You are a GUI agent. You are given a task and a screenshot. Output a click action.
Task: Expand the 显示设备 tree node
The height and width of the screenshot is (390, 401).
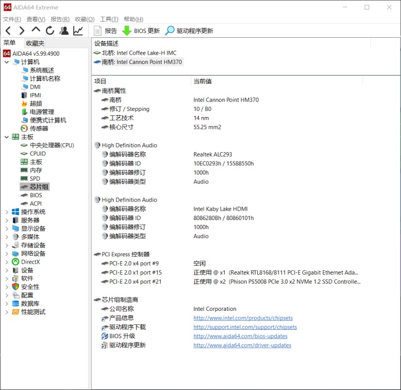[x=7, y=228]
